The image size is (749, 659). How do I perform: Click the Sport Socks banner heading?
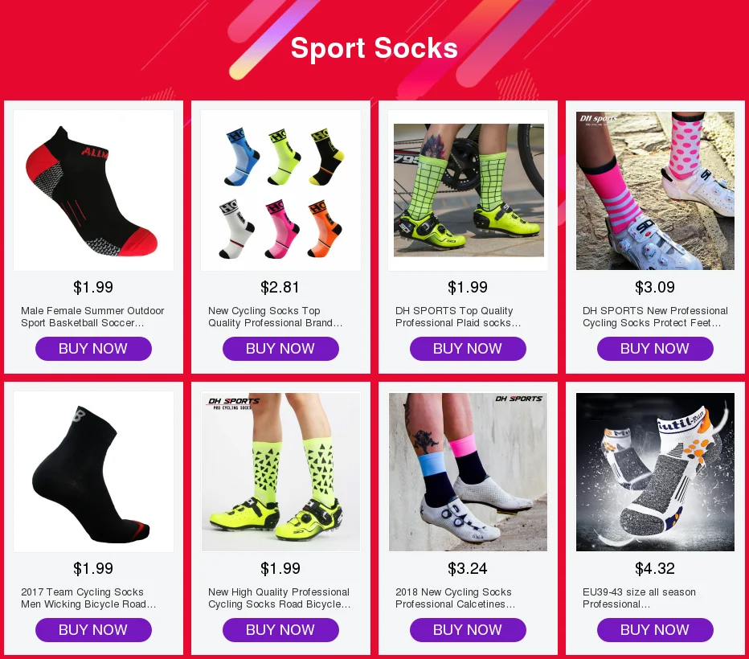[x=374, y=47]
